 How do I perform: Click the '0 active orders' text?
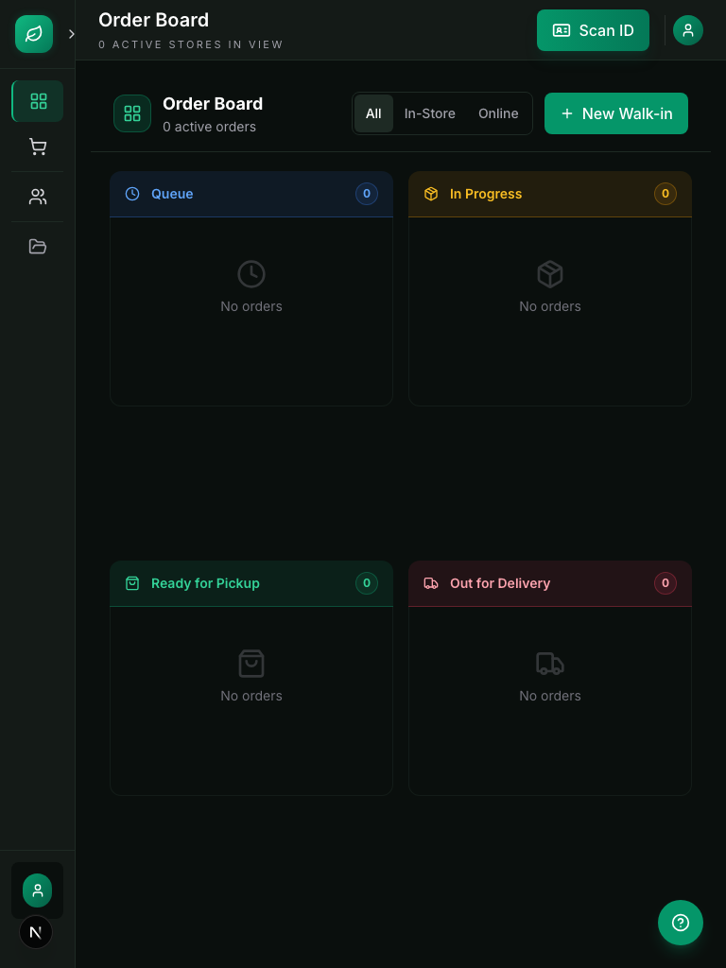pos(209,128)
